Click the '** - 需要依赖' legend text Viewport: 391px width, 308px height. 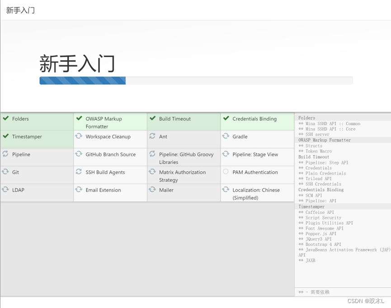(314, 292)
